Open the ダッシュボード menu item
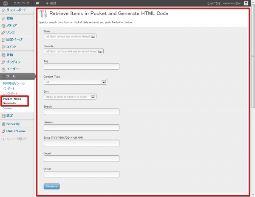The width and height of the screenshot is (255, 197). click(x=17, y=10)
